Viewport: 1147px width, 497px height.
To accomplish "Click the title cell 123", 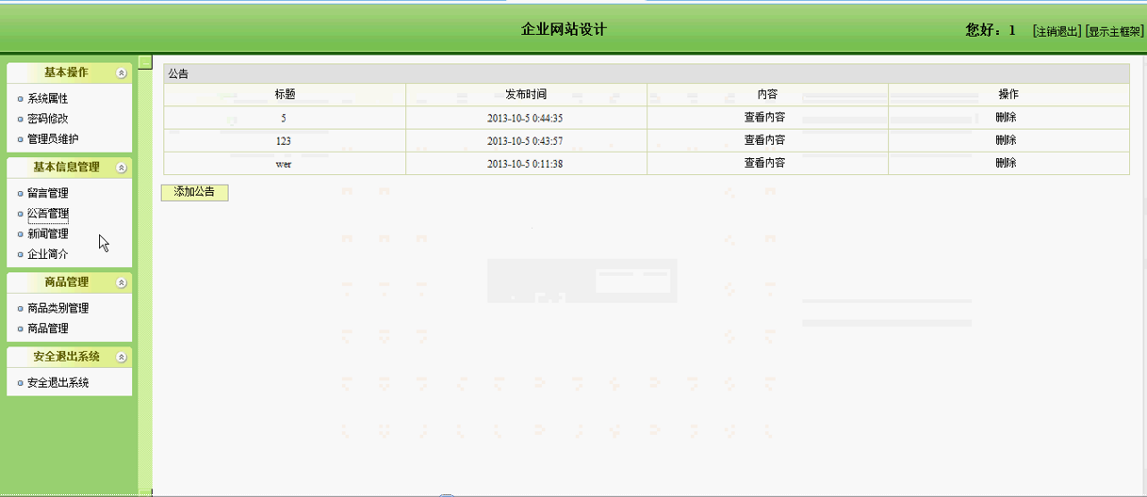I will [284, 140].
